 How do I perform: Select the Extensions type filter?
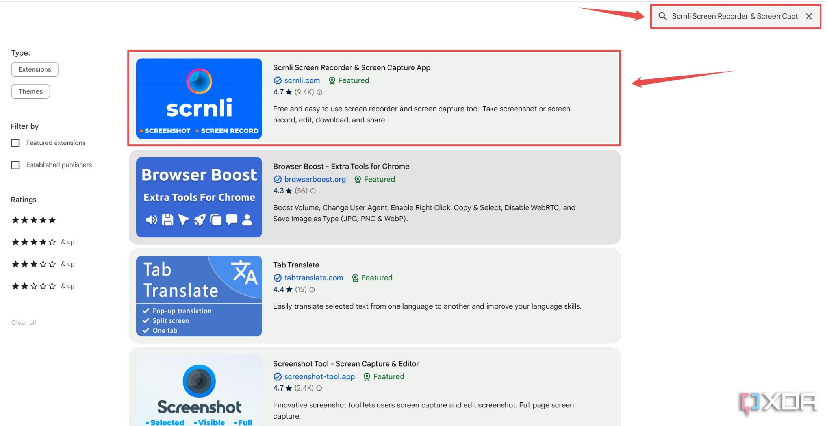point(35,69)
